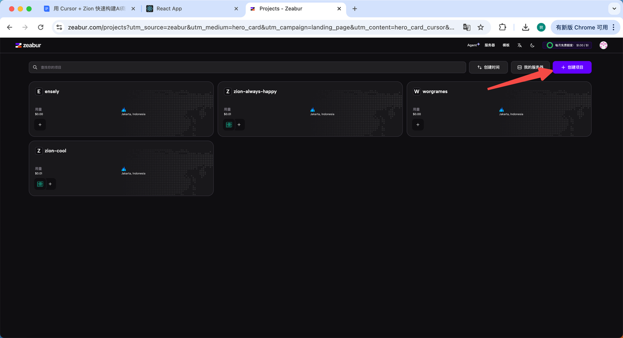The image size is (623, 338).
Task: Click the W letter badge of worgrames
Action: [417, 92]
